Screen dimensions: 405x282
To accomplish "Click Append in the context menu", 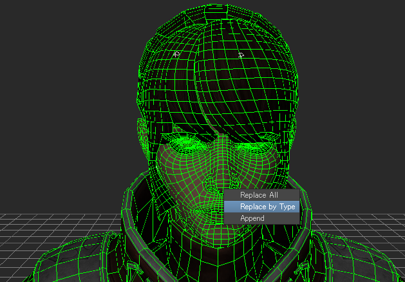I will pyautogui.click(x=261, y=218).
